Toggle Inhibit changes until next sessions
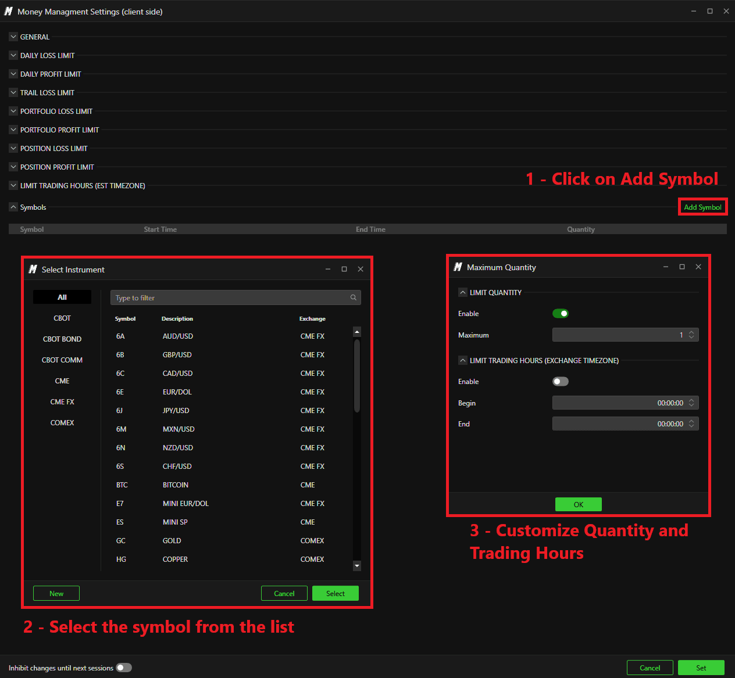Screen dimensions: 735x678 tap(124, 668)
